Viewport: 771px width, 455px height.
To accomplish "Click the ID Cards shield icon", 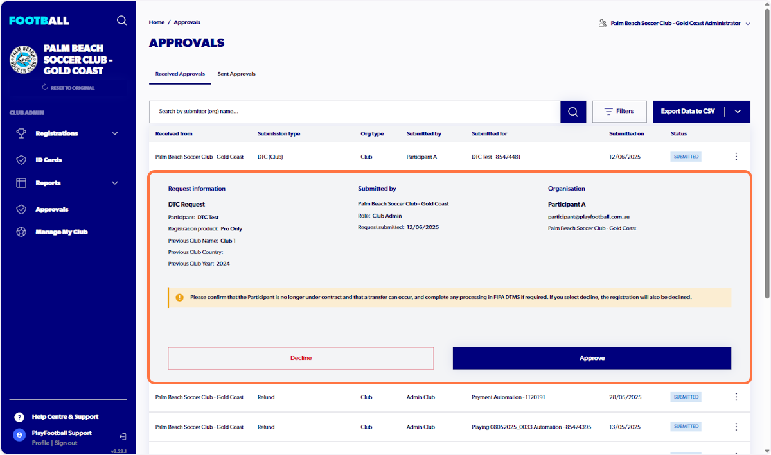I will [x=21, y=160].
